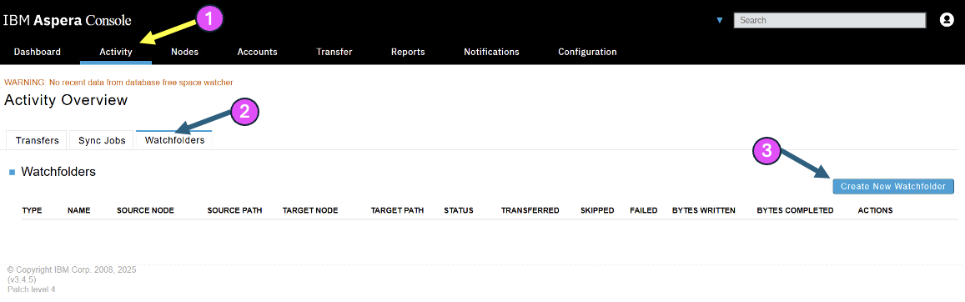Click the Copyright IBM Corp. footer text
The height and width of the screenshot is (302, 965).
tap(72, 269)
